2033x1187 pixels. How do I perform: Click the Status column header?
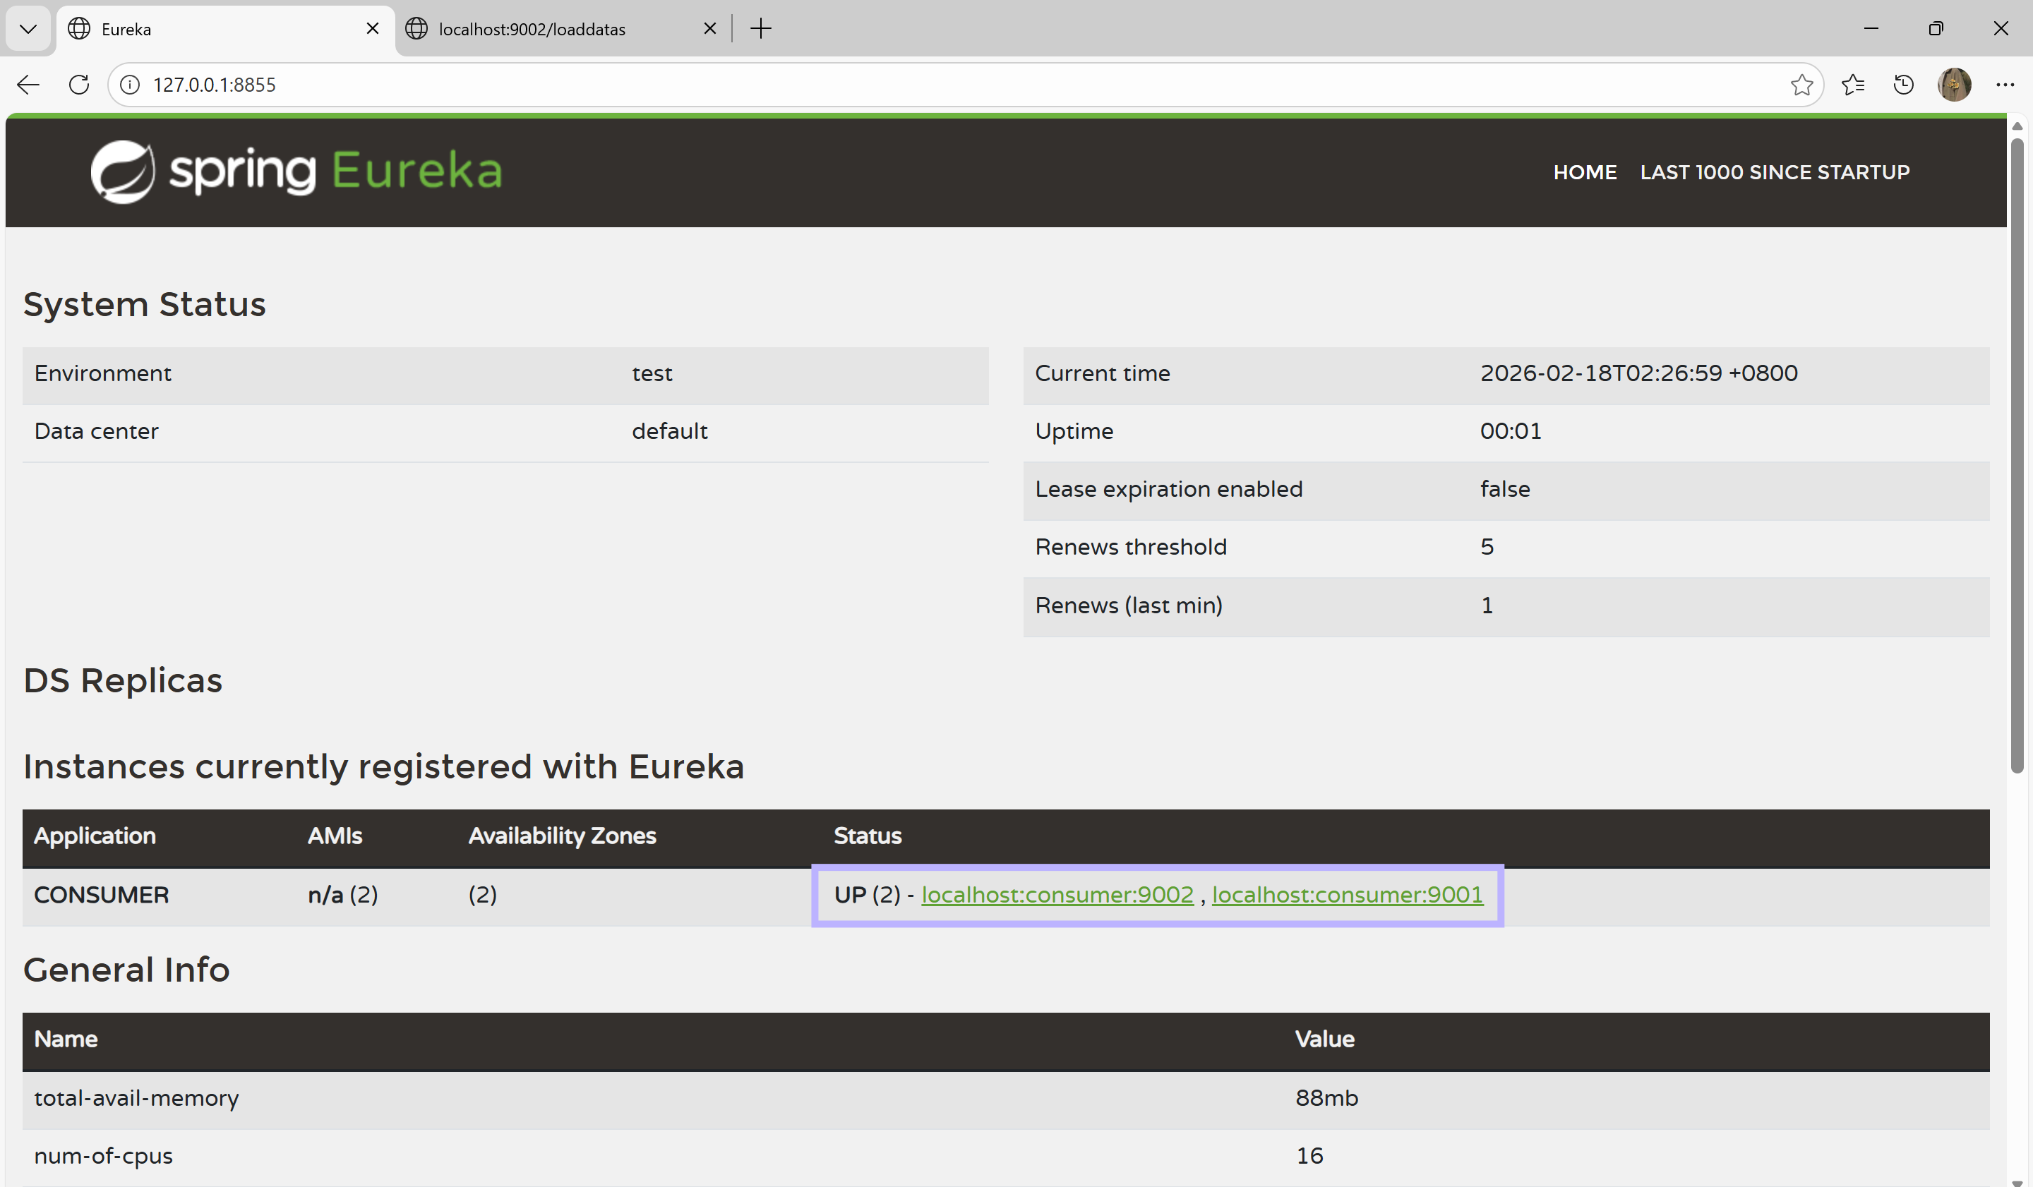click(x=868, y=836)
